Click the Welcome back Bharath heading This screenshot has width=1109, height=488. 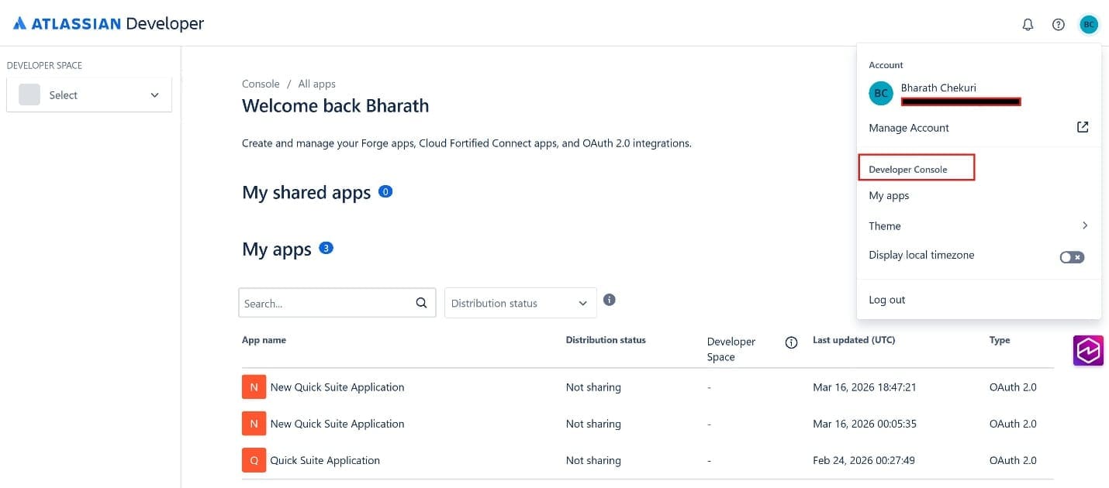point(335,106)
